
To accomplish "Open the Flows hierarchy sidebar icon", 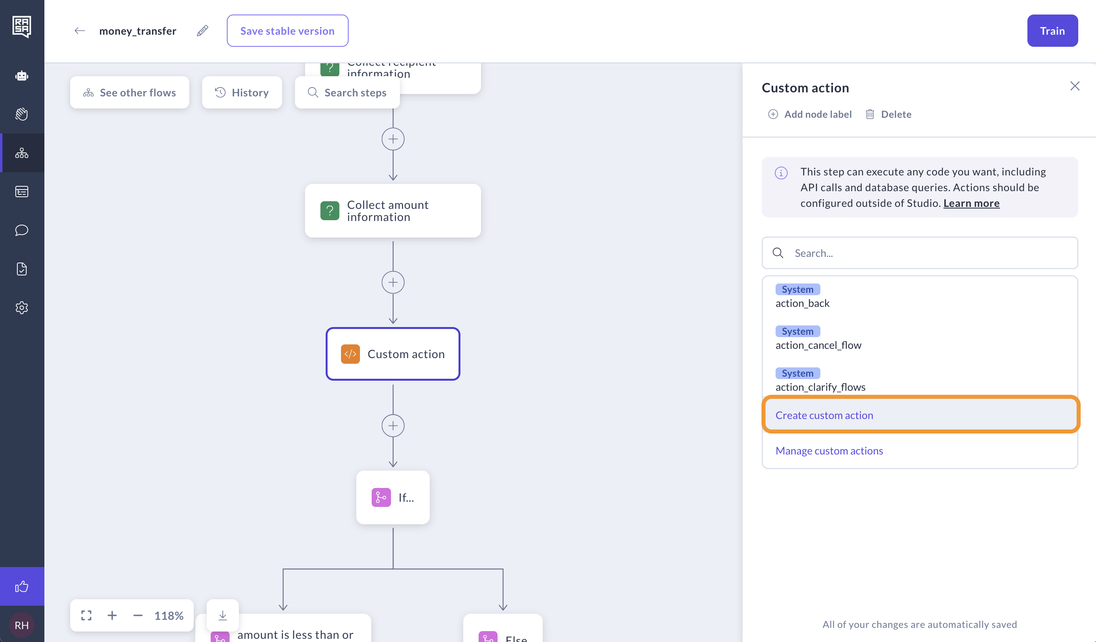I will point(22,153).
